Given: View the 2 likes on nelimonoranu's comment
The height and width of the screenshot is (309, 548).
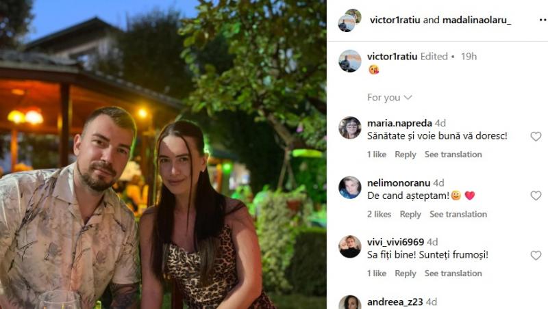Looking at the screenshot, I should coord(379,214).
